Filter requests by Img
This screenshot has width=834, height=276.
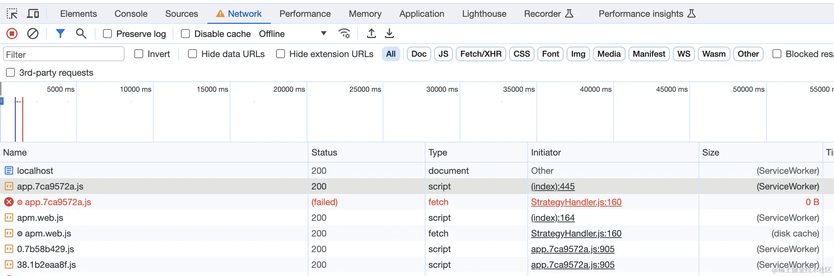[578, 54]
